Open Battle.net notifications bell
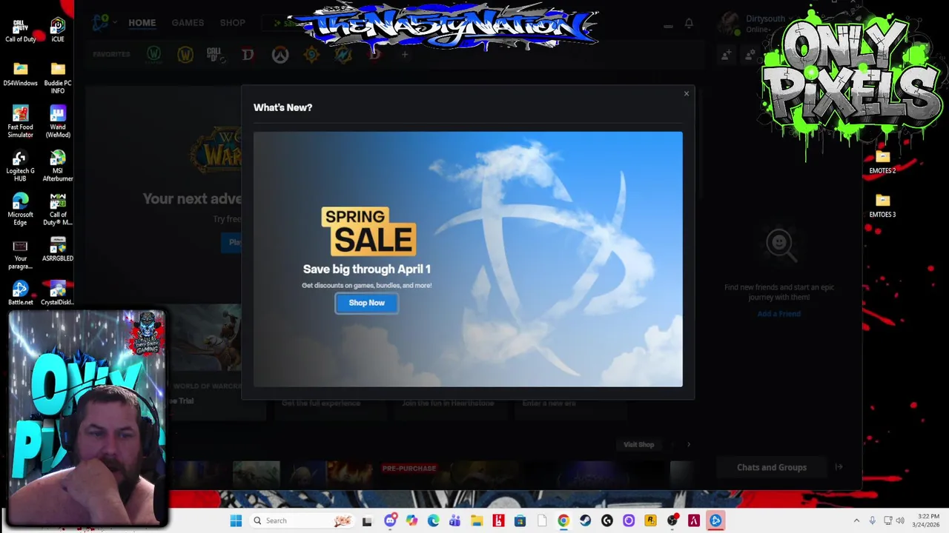This screenshot has width=949, height=533. pos(689,23)
